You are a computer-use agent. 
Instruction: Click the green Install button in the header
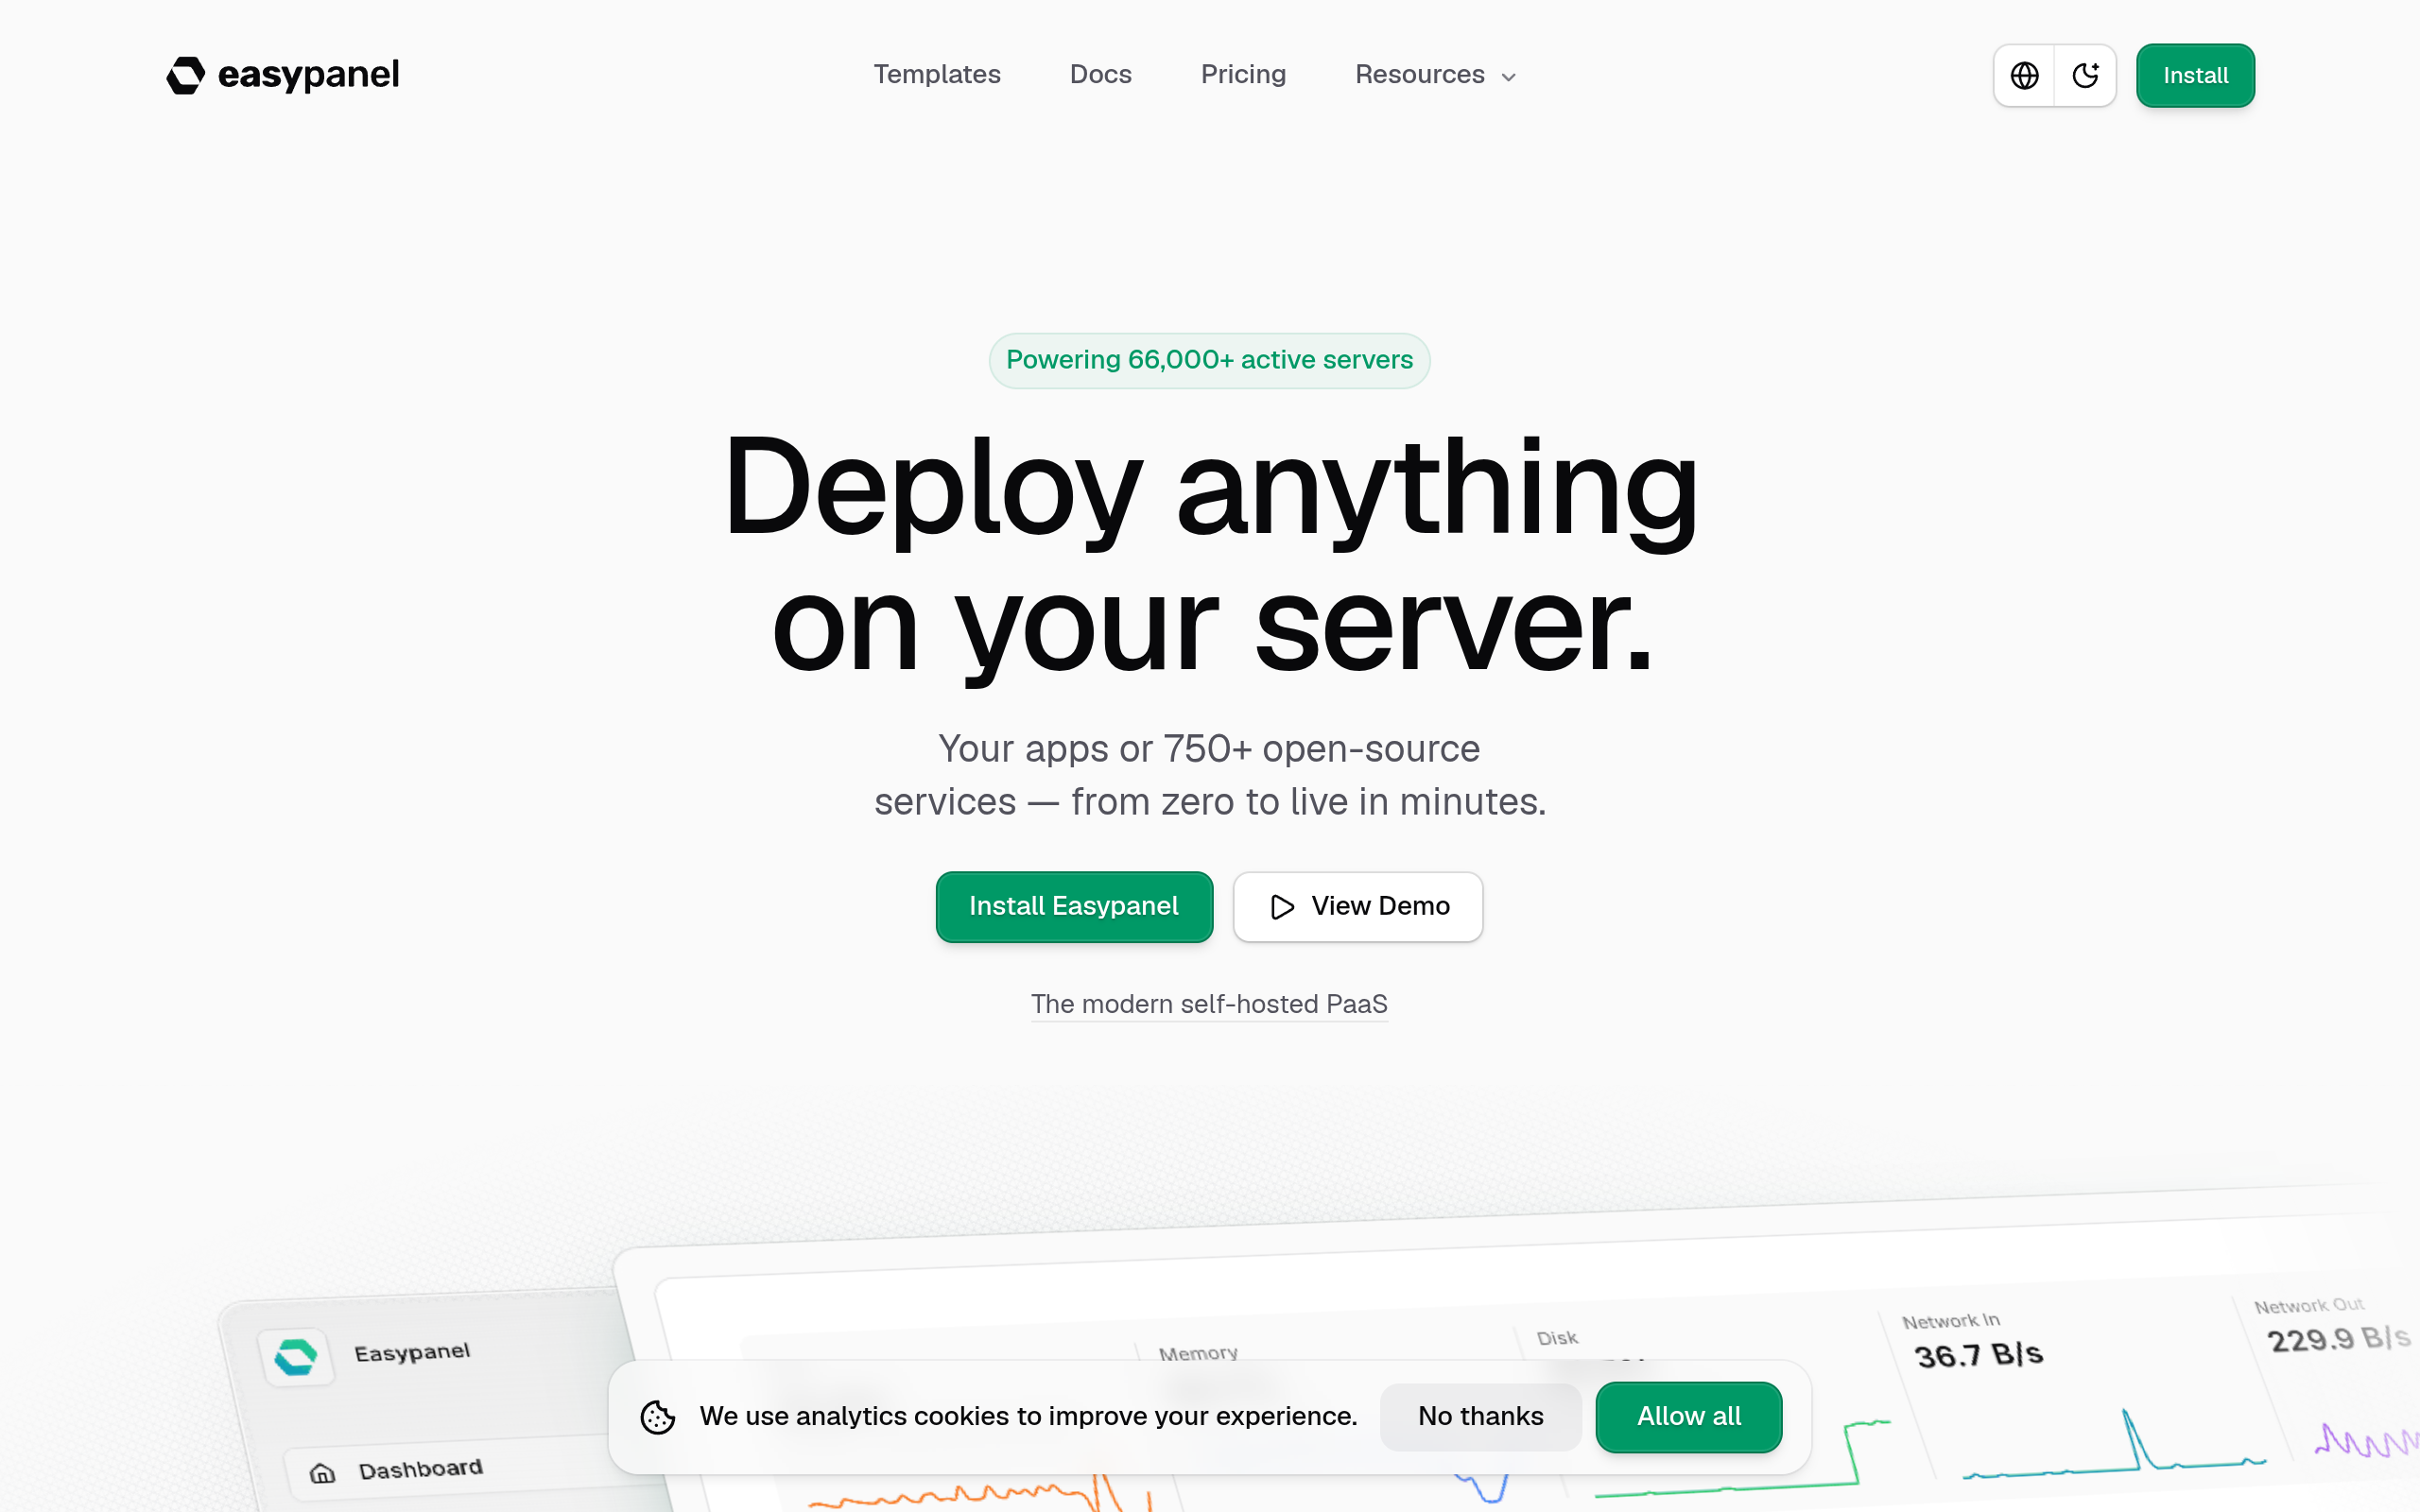[2195, 75]
